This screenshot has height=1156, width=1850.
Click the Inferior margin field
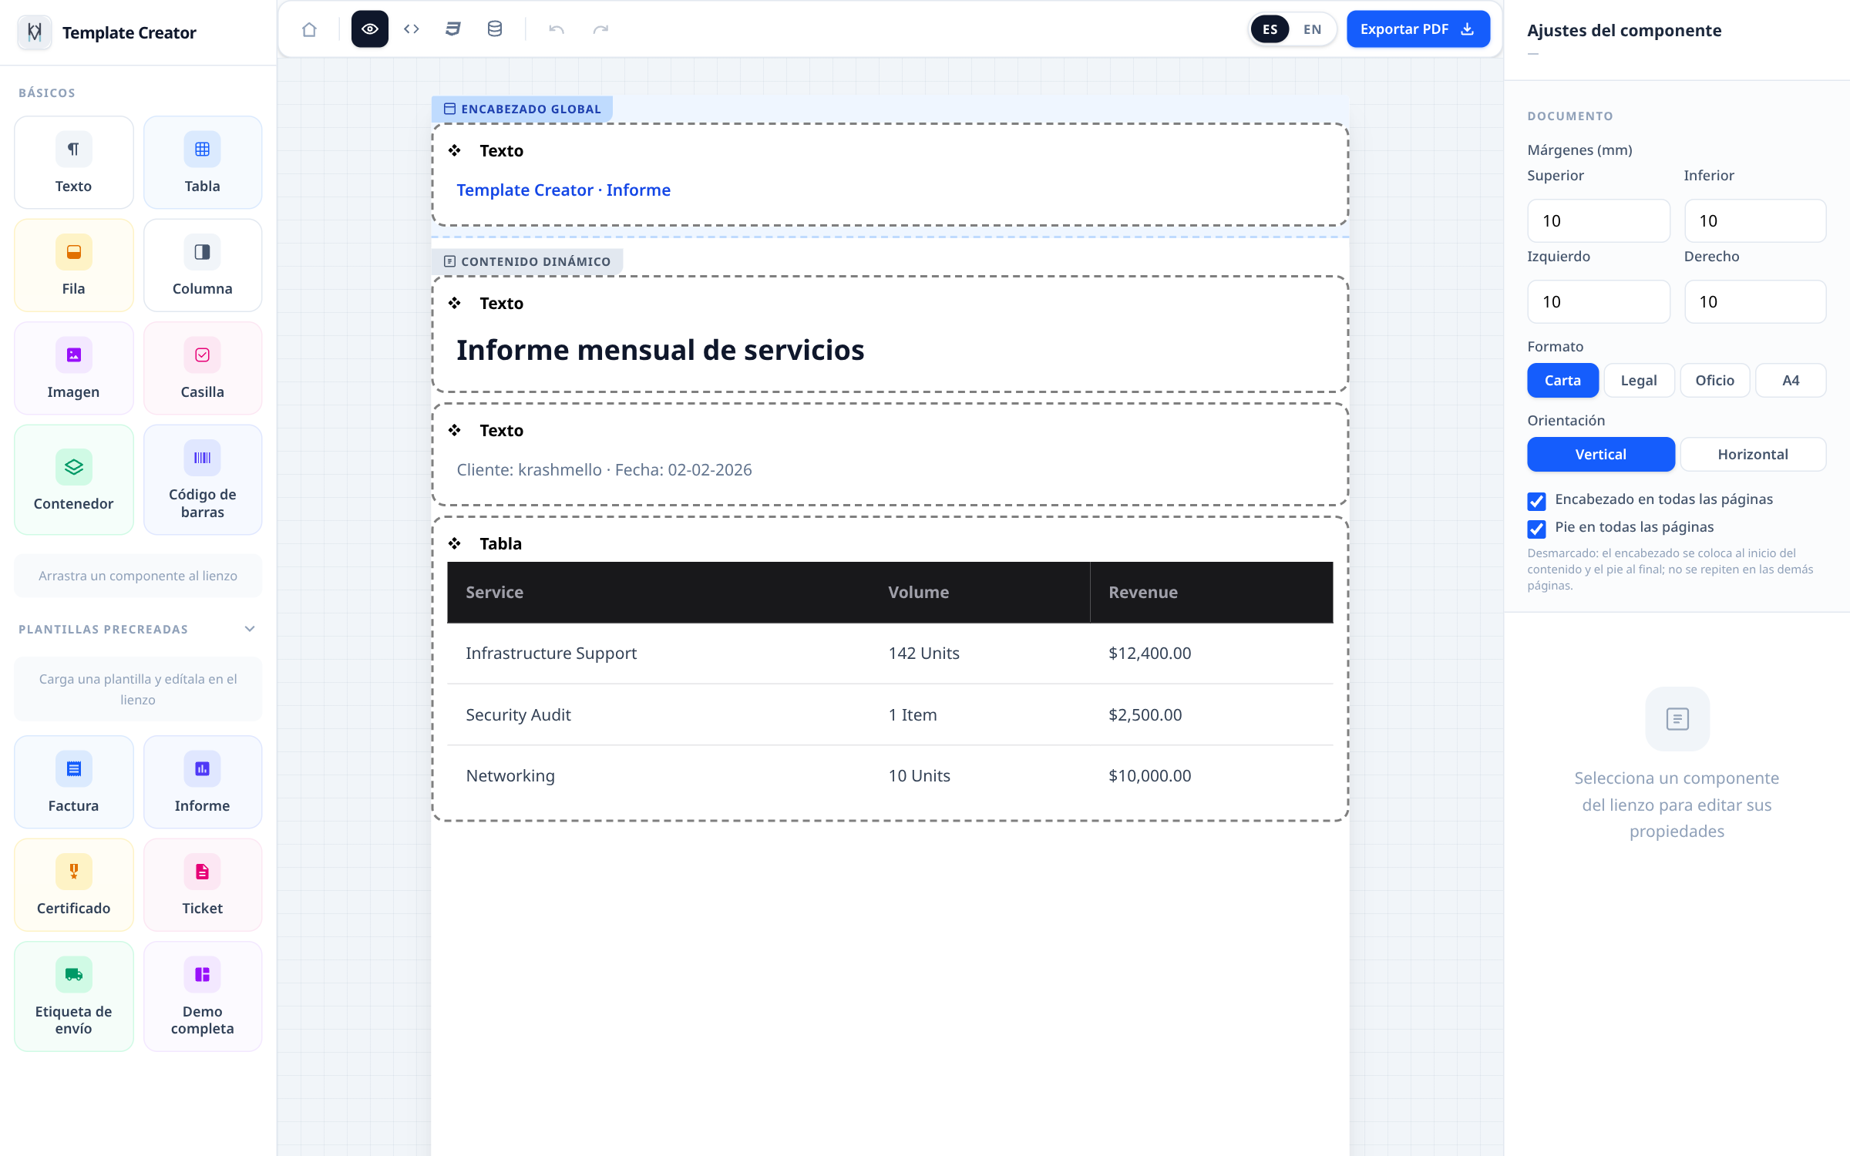tap(1755, 220)
